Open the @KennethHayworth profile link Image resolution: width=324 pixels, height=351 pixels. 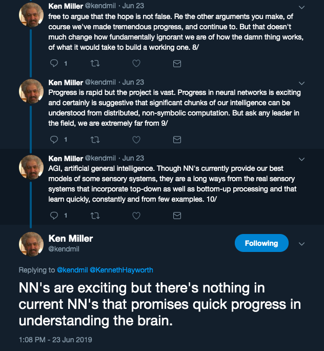(121, 270)
